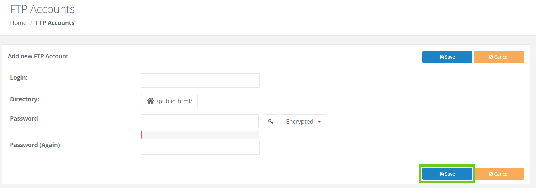Focus the Password input field

click(200, 122)
